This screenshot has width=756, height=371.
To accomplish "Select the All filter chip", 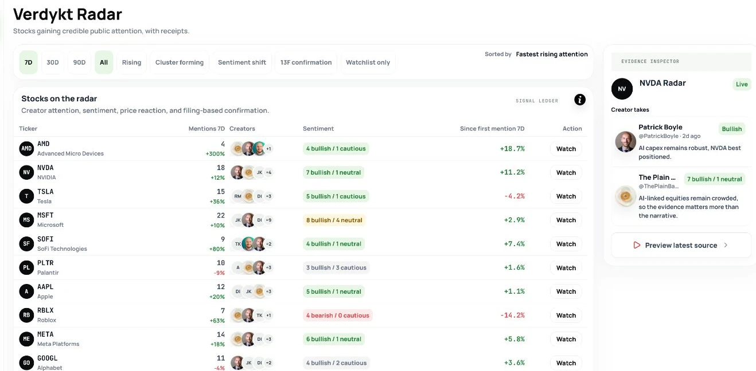I will (104, 62).
